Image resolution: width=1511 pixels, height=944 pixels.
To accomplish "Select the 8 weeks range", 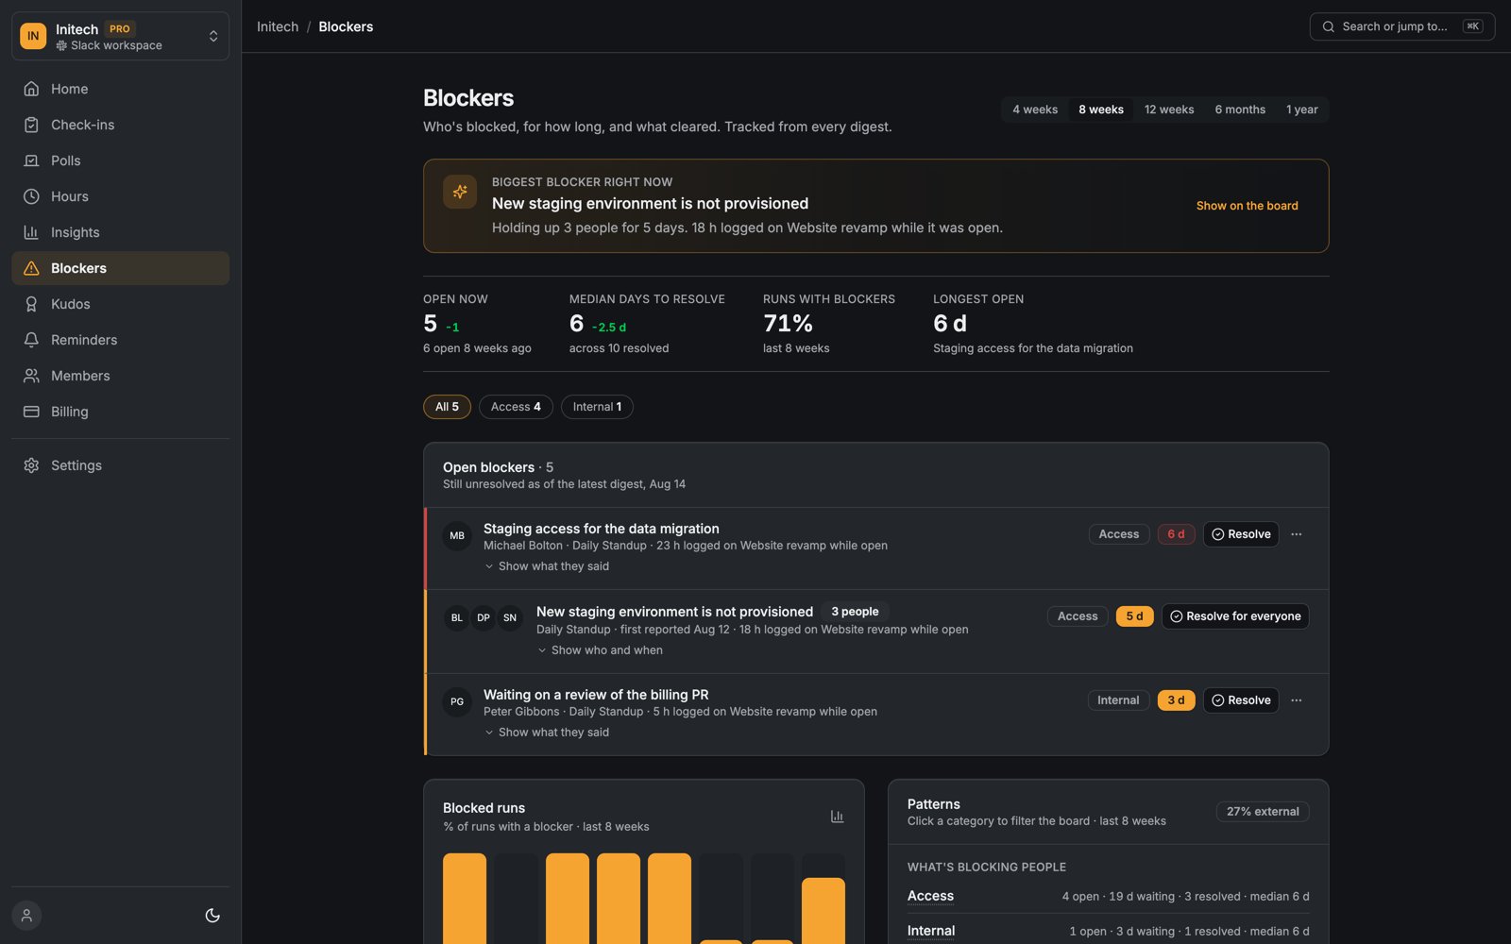I will [x=1101, y=110].
